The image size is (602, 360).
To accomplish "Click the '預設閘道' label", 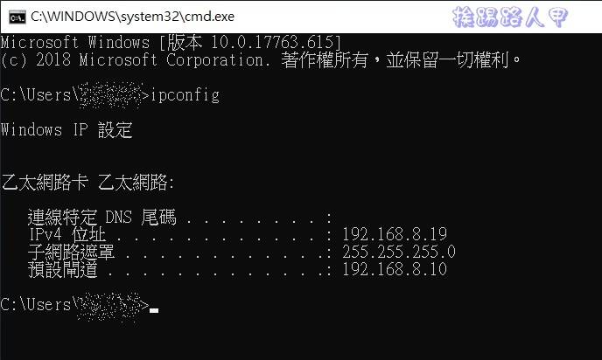I will click(x=63, y=270).
